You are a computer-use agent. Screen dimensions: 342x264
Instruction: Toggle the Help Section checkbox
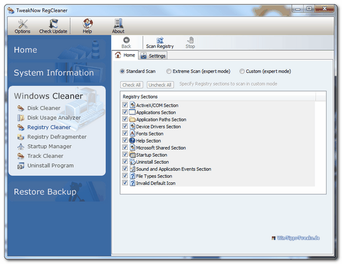point(125,140)
